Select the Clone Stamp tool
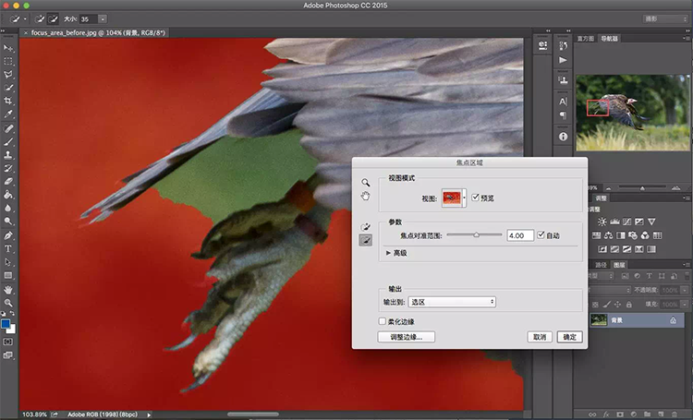Image resolution: width=693 pixels, height=420 pixels. (8, 155)
